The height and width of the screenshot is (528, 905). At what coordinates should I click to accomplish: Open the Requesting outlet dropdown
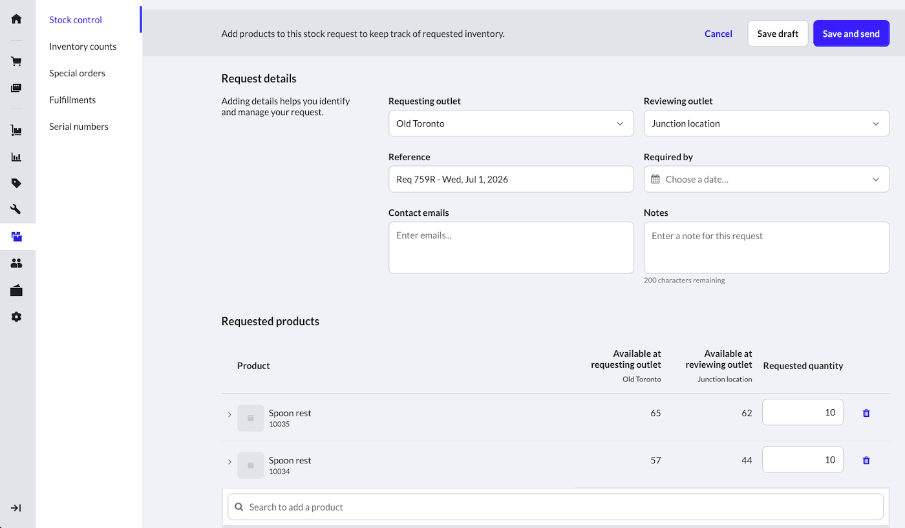coord(511,123)
